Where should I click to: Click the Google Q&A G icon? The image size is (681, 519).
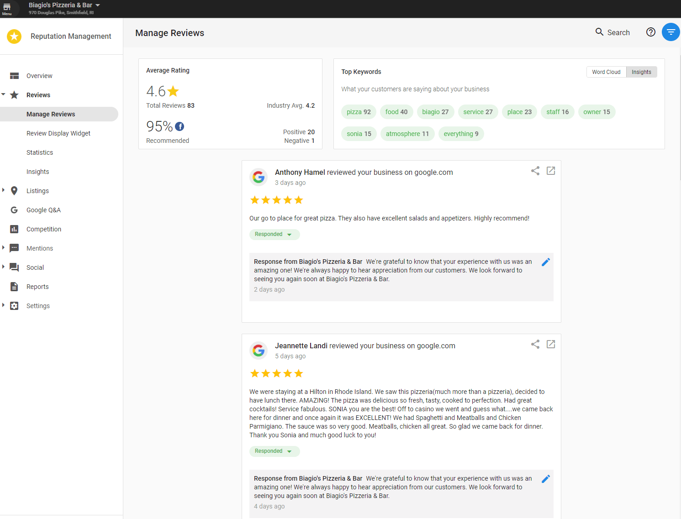[14, 210]
